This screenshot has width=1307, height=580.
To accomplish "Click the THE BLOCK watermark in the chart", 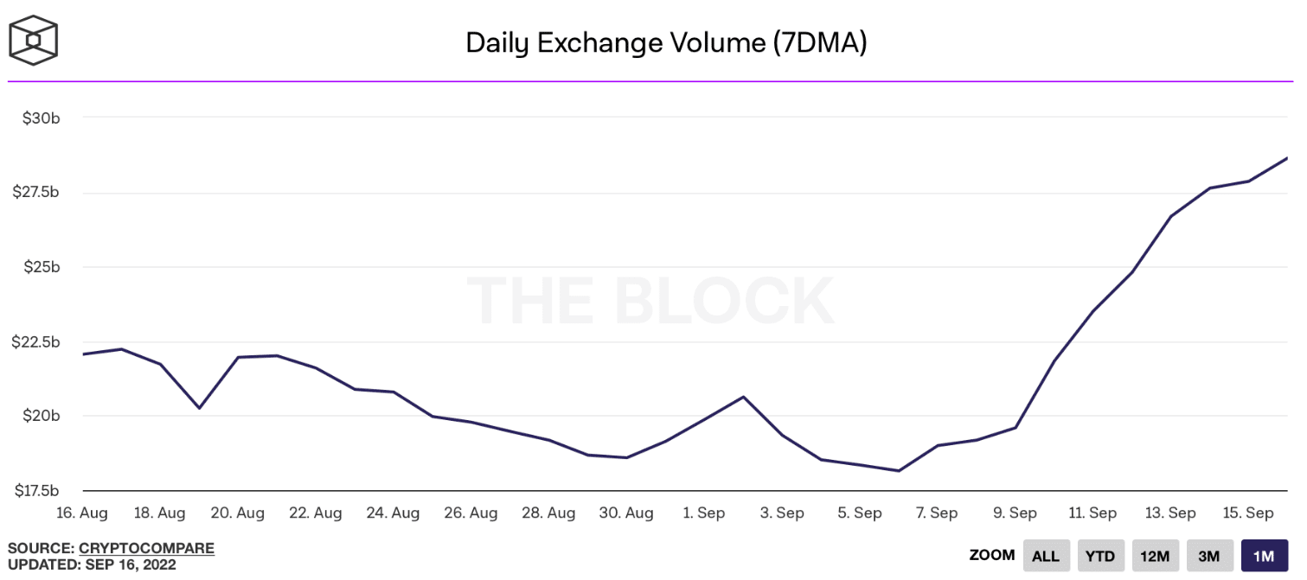I will coord(651,301).
